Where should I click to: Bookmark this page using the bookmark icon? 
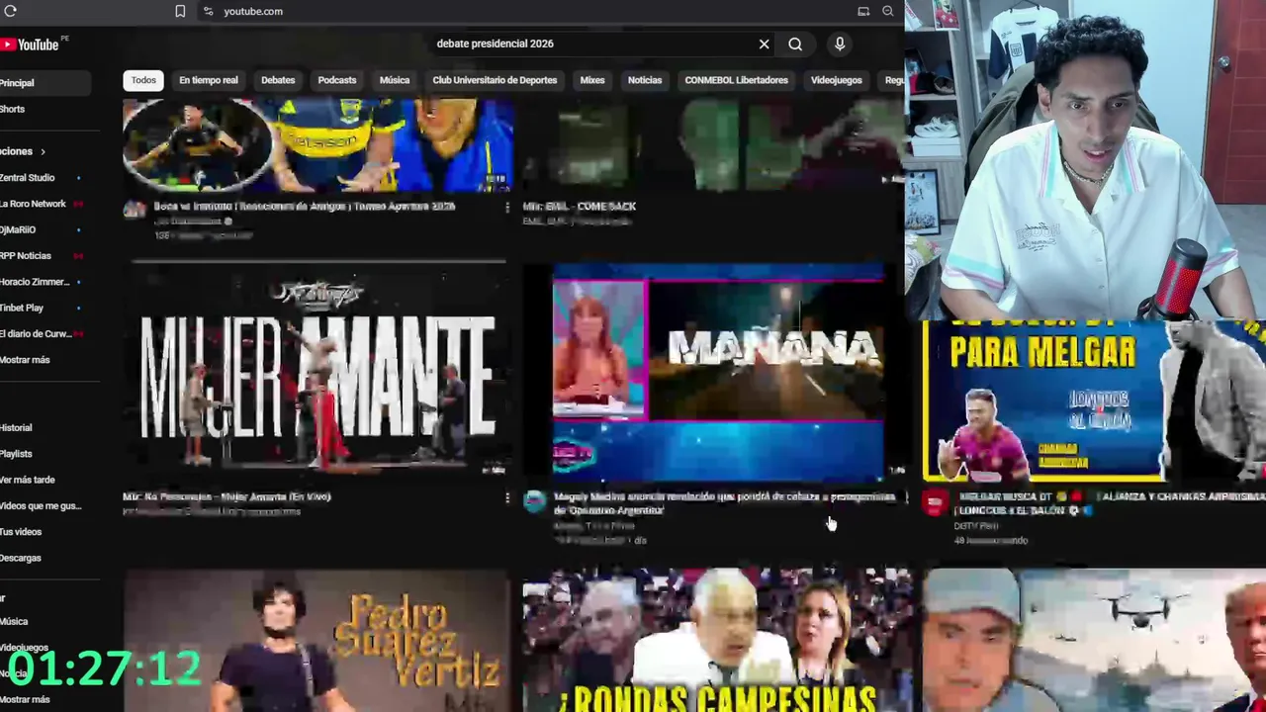(x=180, y=11)
